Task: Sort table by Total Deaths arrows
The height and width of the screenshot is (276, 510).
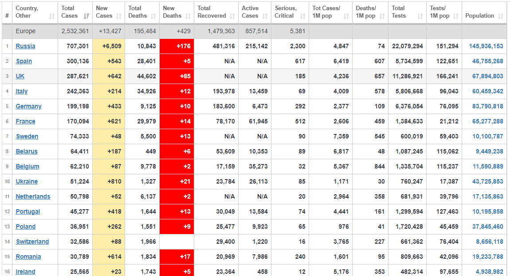Action: coord(153,16)
